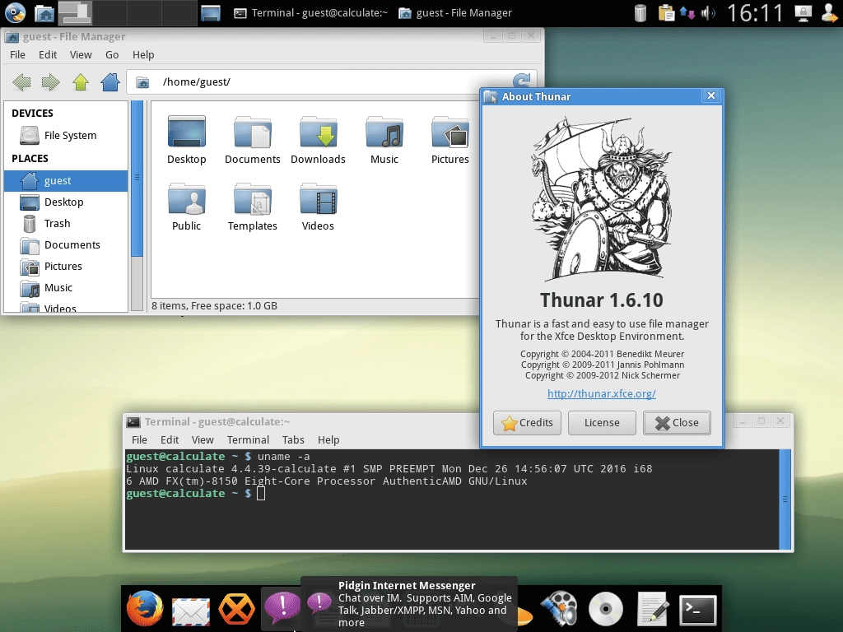Screen dimensions: 843x632
Task: Go back using the left arrow in File Manager
Action: [21, 82]
